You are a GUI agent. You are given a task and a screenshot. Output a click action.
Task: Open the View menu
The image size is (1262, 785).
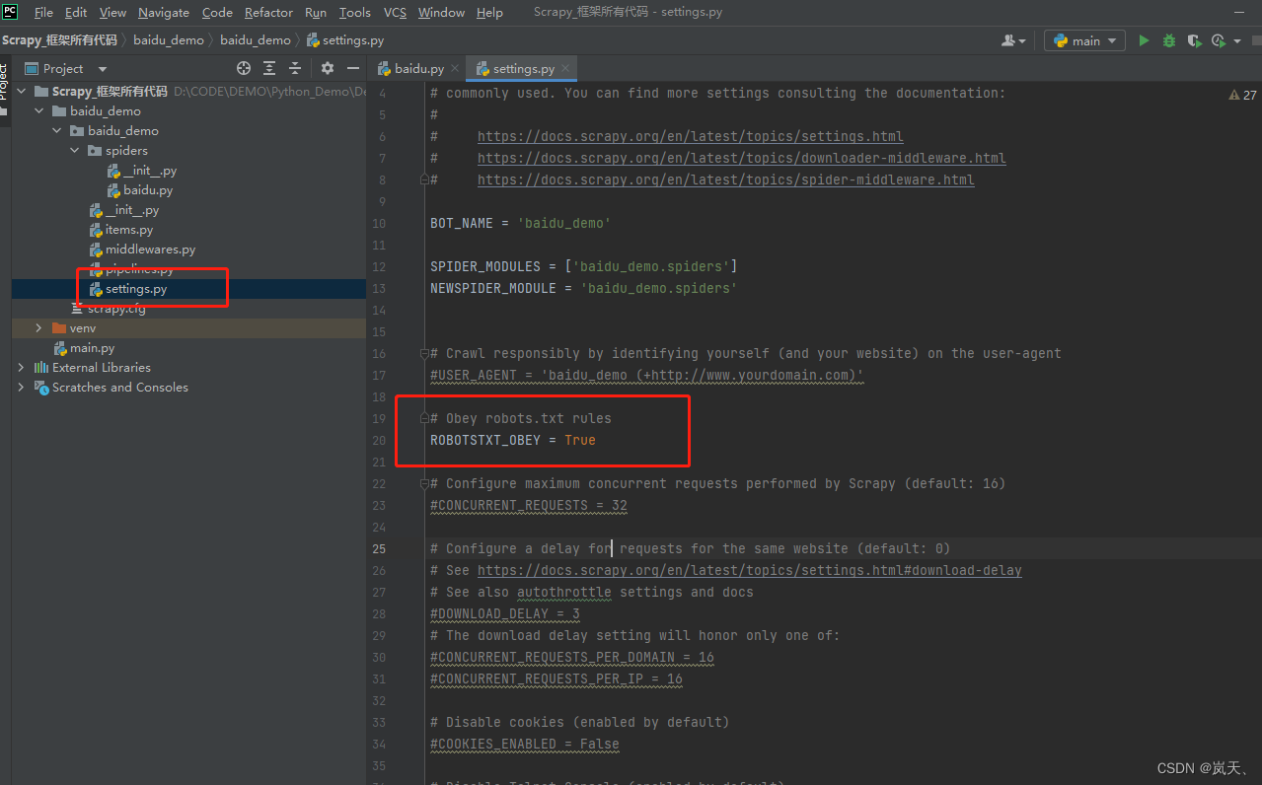pyautogui.click(x=112, y=13)
